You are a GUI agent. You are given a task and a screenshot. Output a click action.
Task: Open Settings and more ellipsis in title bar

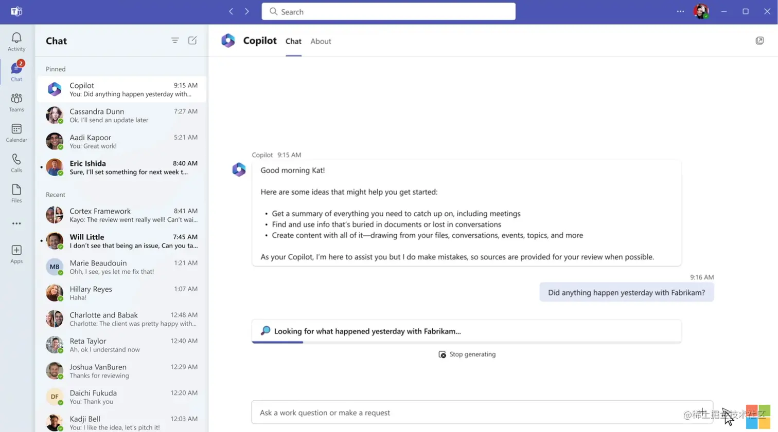tap(680, 11)
